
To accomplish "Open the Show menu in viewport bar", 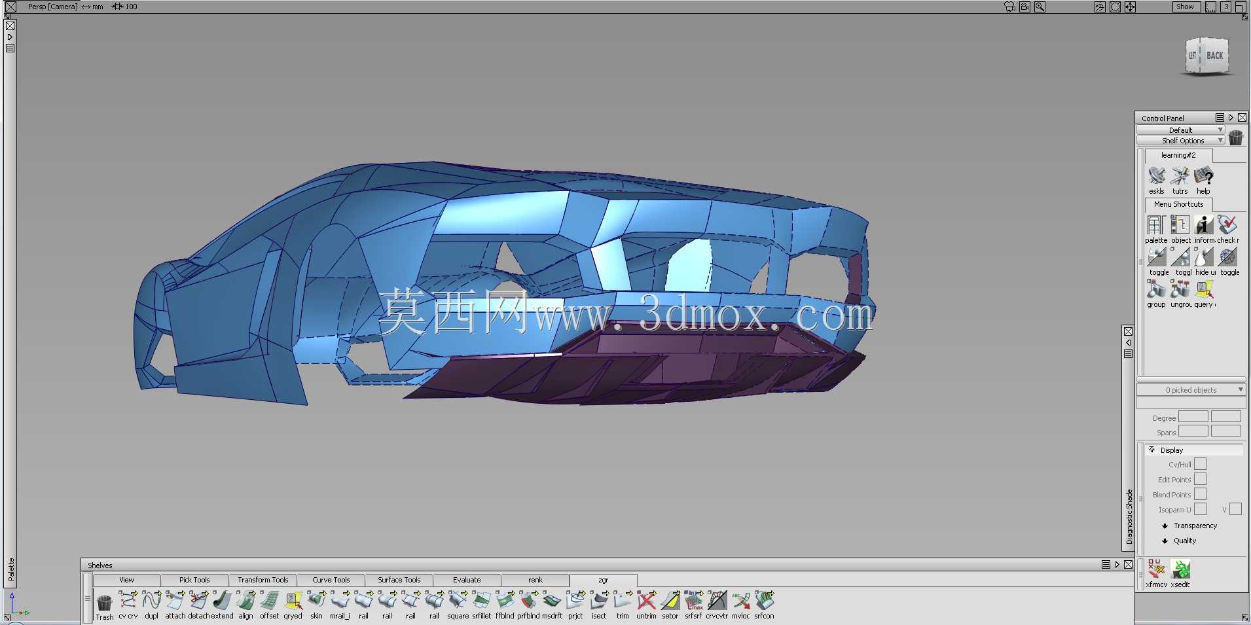I will tap(1186, 7).
